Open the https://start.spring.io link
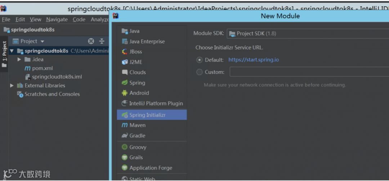Viewport: 389px width, 181px height. point(254,60)
